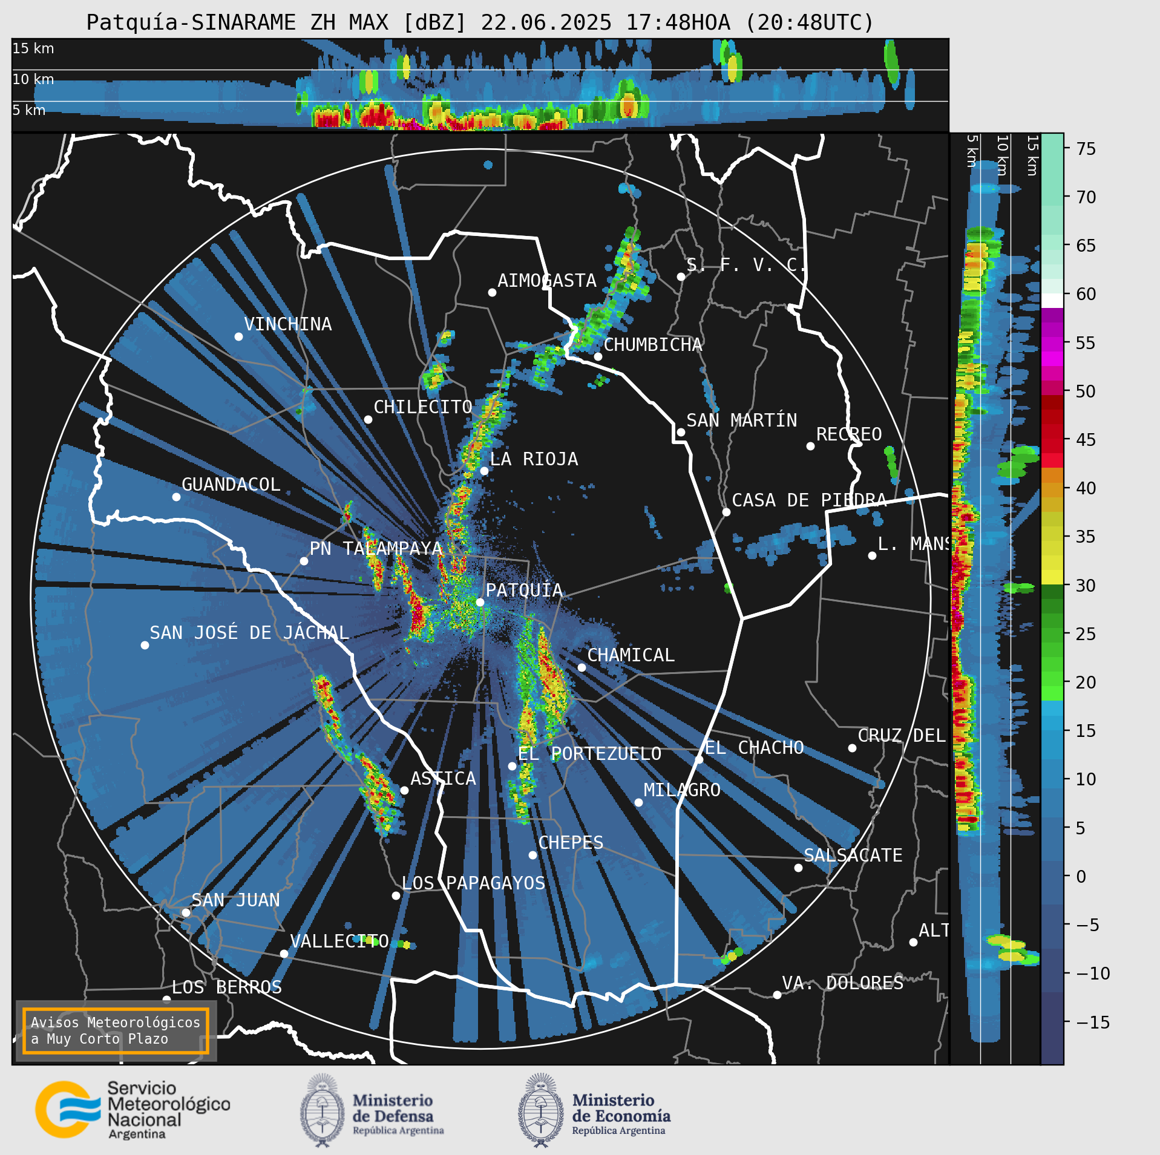Click the white dot marking Chamical
Image resolution: width=1160 pixels, height=1155 pixels.
tap(582, 667)
